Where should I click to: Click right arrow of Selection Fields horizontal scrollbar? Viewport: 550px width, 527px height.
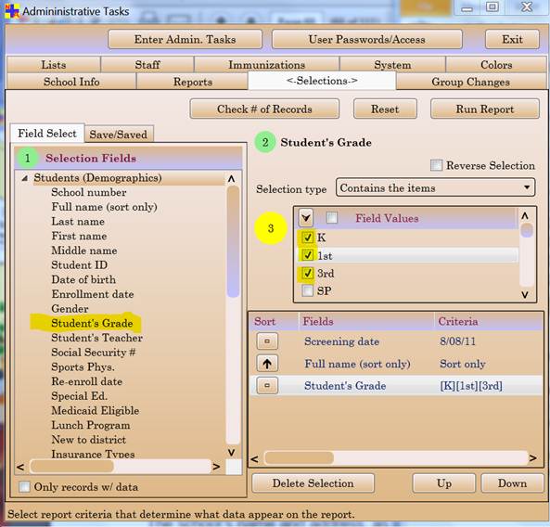216,467
